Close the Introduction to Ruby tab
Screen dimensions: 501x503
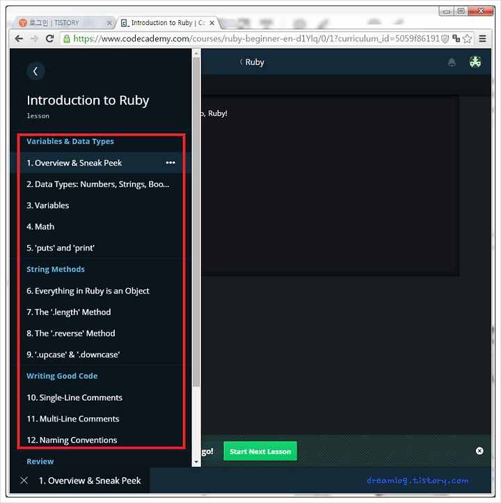point(212,23)
